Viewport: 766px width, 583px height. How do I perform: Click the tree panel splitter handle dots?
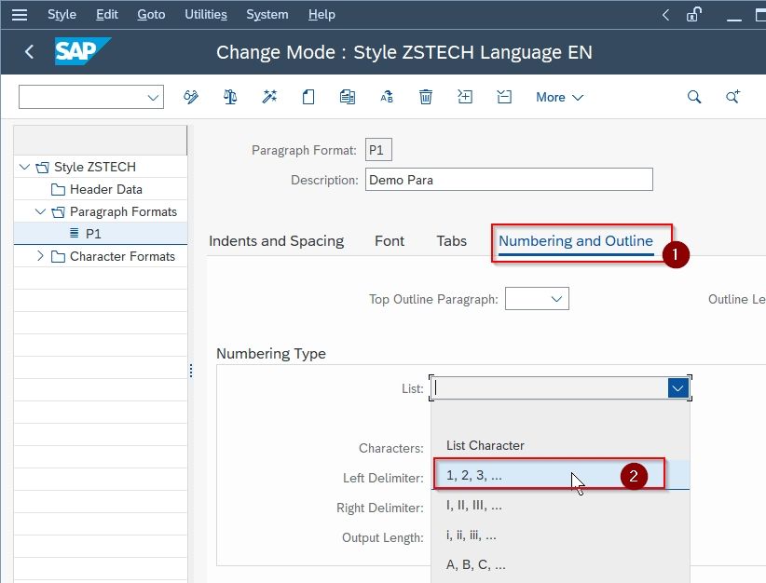tap(191, 371)
